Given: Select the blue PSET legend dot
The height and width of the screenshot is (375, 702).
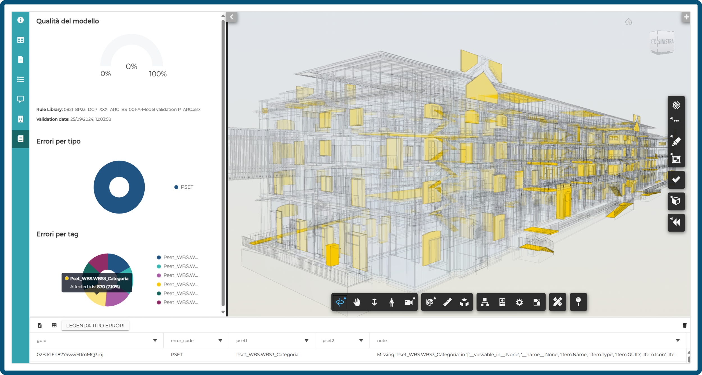Looking at the screenshot, I should [176, 187].
